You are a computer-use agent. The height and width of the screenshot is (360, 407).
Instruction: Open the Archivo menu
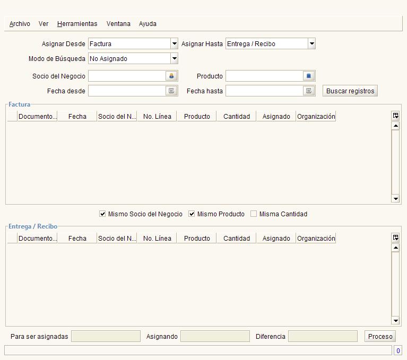[x=20, y=24]
